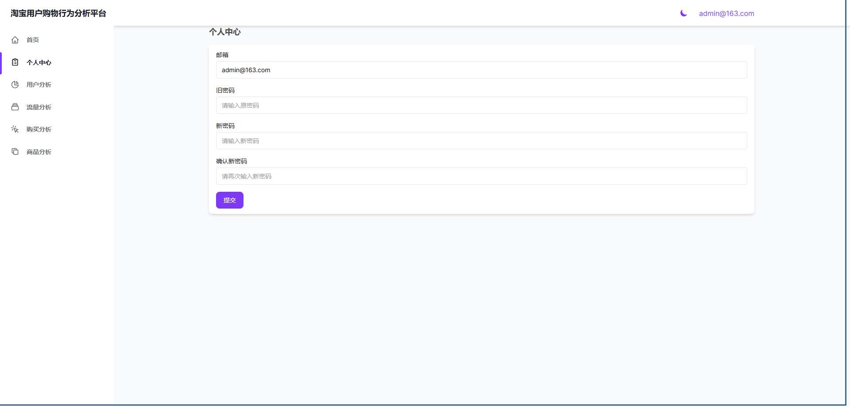850x407 pixels.
Task: Go to 首页 menu item
Action: [x=33, y=40]
